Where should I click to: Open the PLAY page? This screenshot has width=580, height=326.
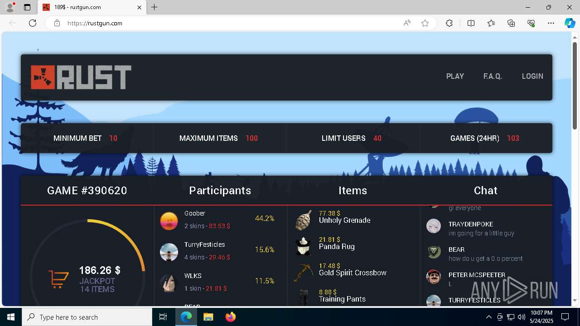pos(455,76)
